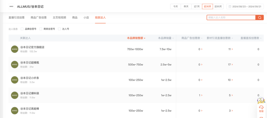Select the 投放达人 tab
The image size is (267, 118).
pos(100,18)
